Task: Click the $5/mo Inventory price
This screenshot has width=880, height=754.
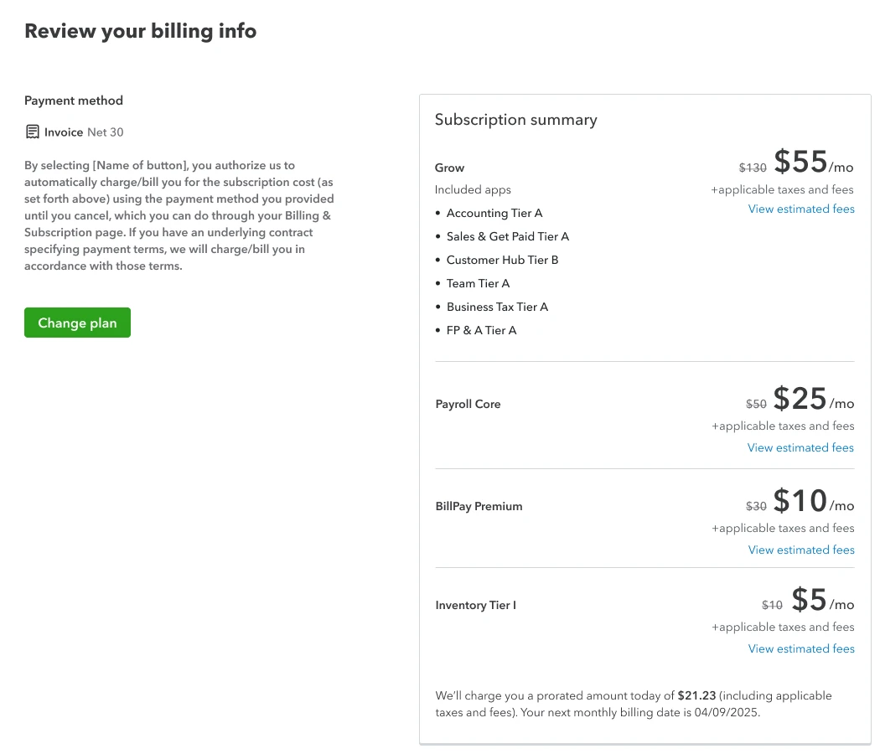Action: click(x=823, y=600)
